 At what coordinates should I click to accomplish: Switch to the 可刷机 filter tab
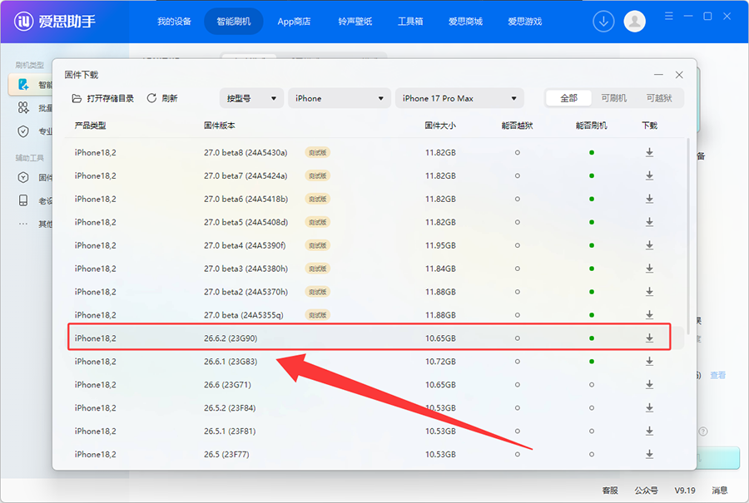tap(613, 98)
